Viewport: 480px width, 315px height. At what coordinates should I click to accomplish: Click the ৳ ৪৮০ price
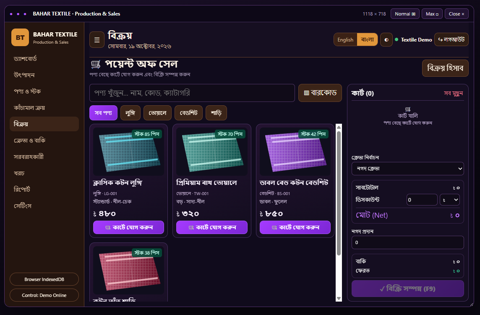pyautogui.click(x=104, y=213)
